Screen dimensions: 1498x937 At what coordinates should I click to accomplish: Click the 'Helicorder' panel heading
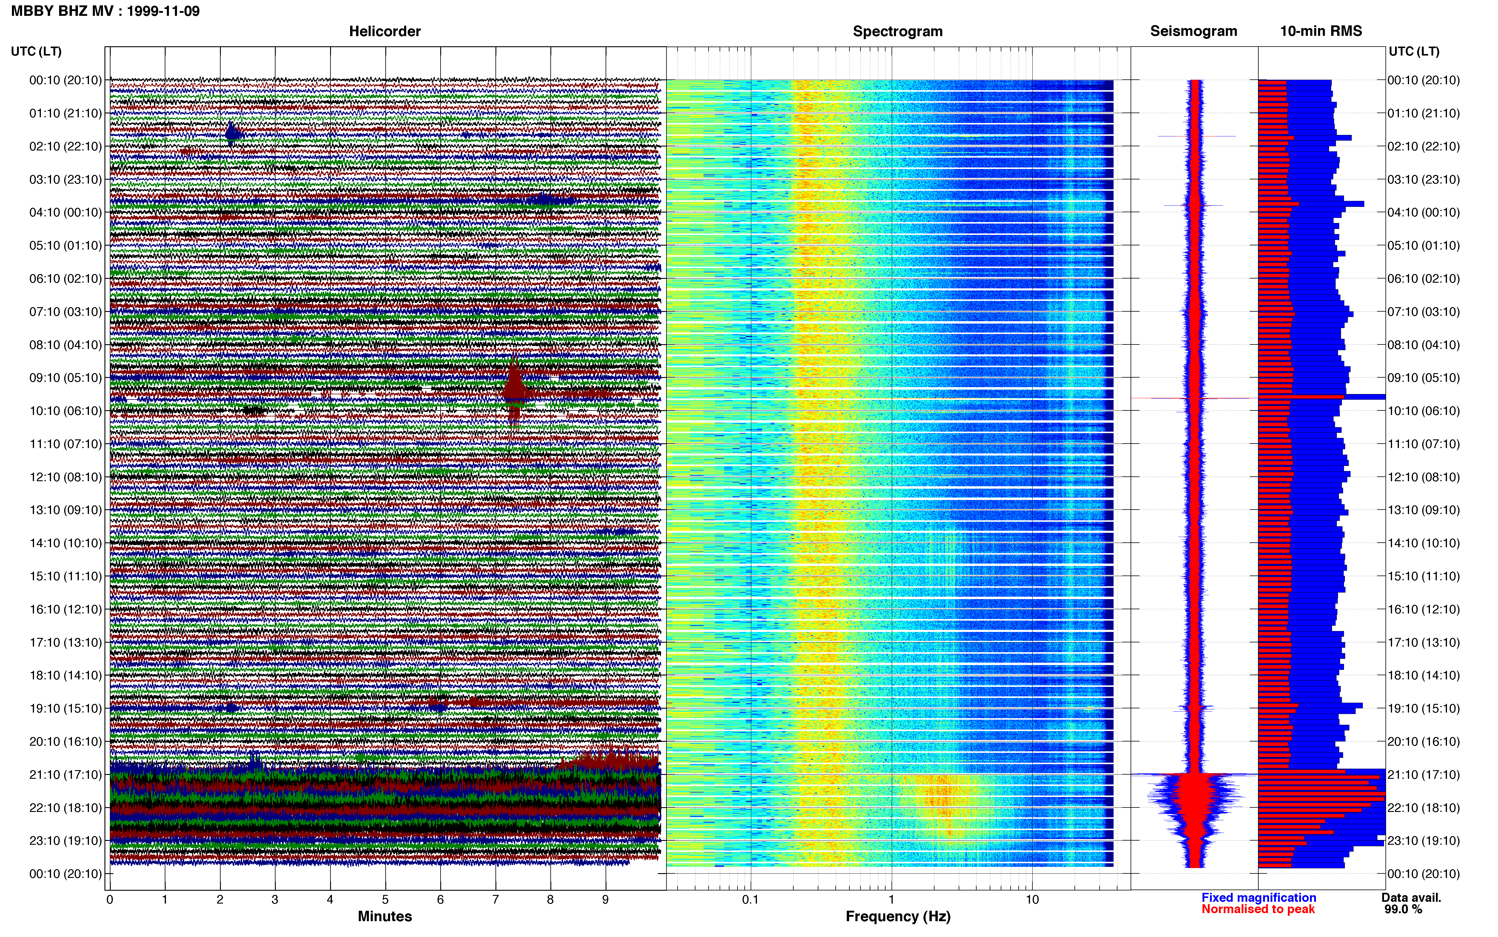point(385,31)
